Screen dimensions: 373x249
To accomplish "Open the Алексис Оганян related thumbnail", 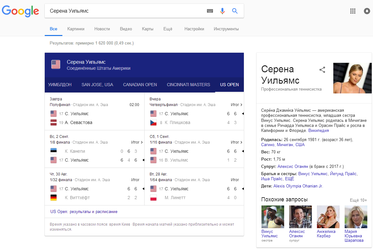I will (301, 217).
